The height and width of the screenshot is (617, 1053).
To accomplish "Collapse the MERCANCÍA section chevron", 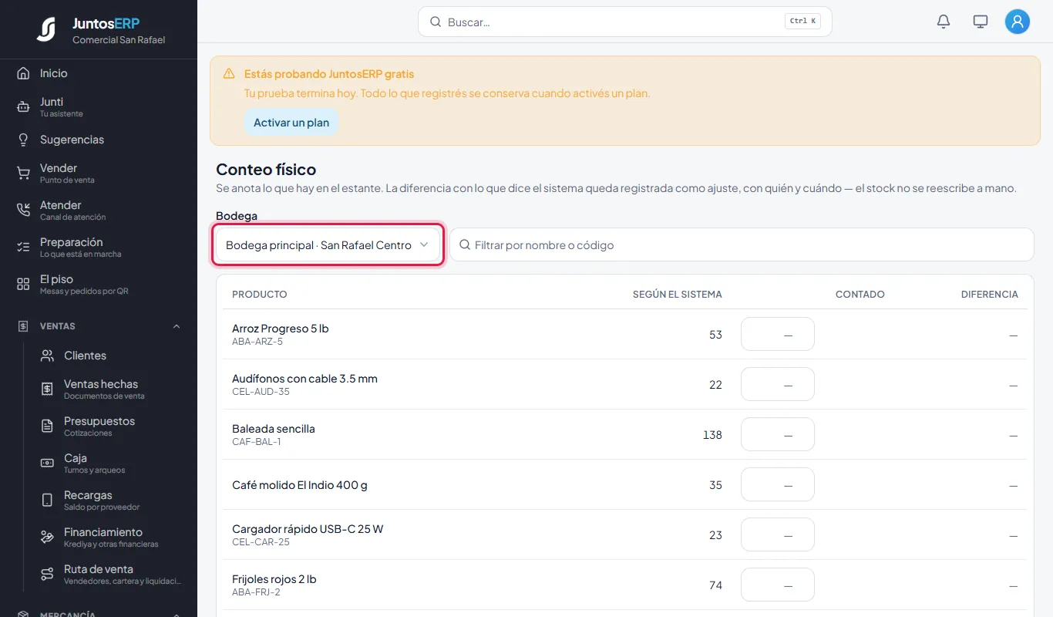I will (x=177, y=615).
